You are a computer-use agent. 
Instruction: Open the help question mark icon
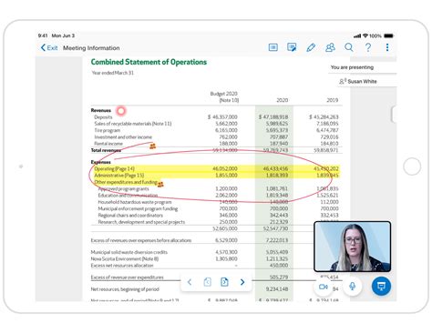coord(368,47)
